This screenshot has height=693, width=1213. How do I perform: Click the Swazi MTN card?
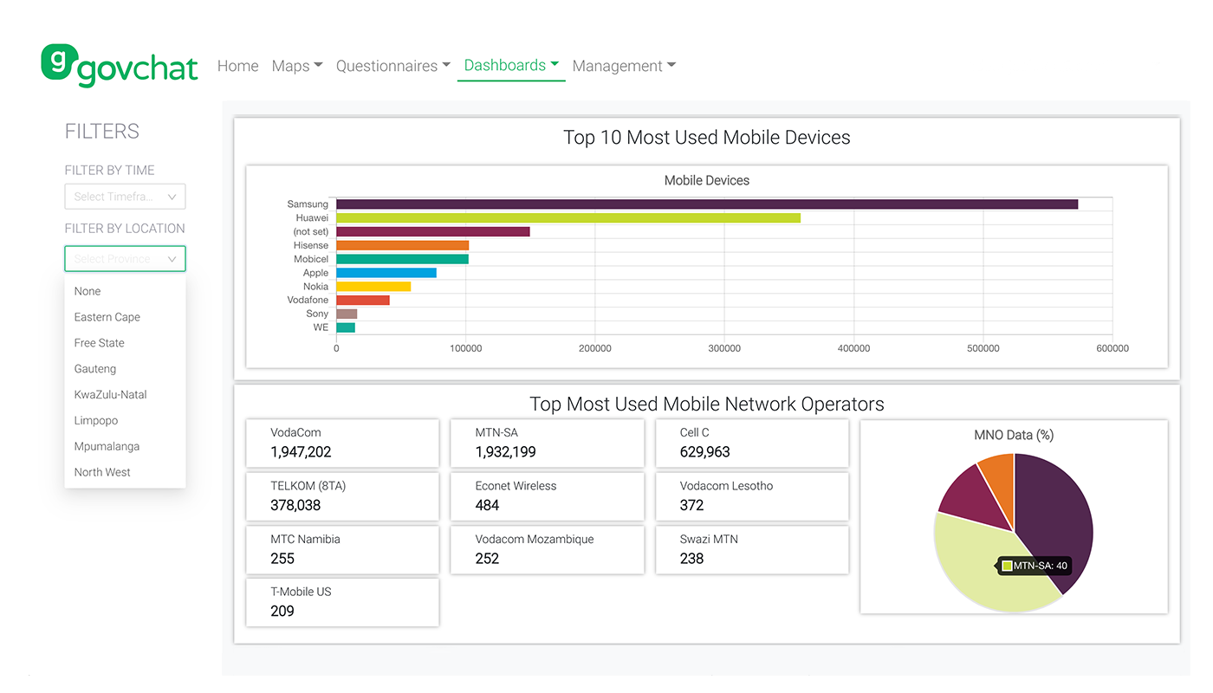(752, 549)
